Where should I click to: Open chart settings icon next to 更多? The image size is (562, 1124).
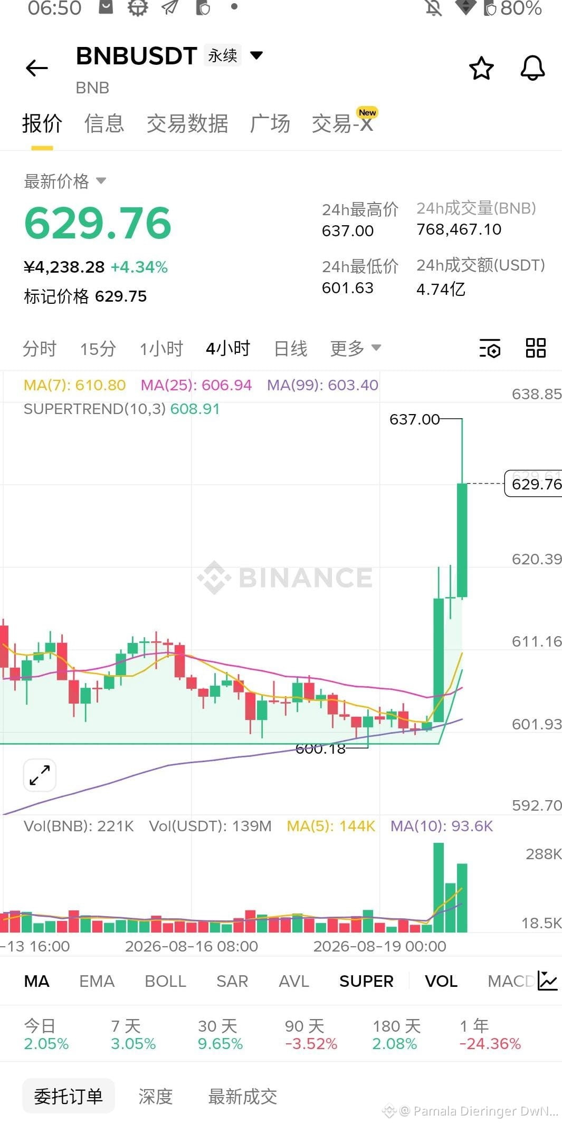(490, 349)
